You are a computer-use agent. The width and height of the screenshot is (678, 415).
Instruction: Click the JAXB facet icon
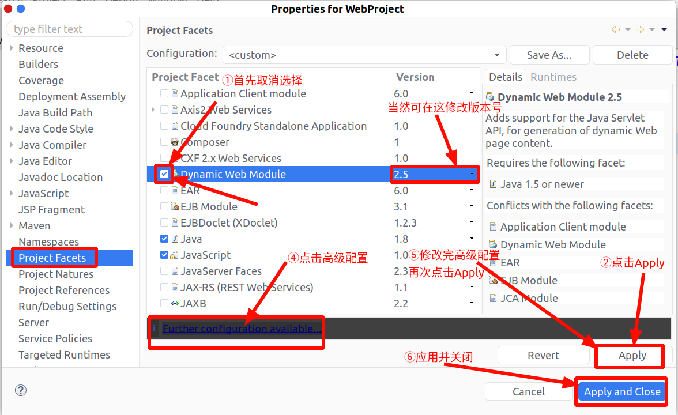click(175, 303)
